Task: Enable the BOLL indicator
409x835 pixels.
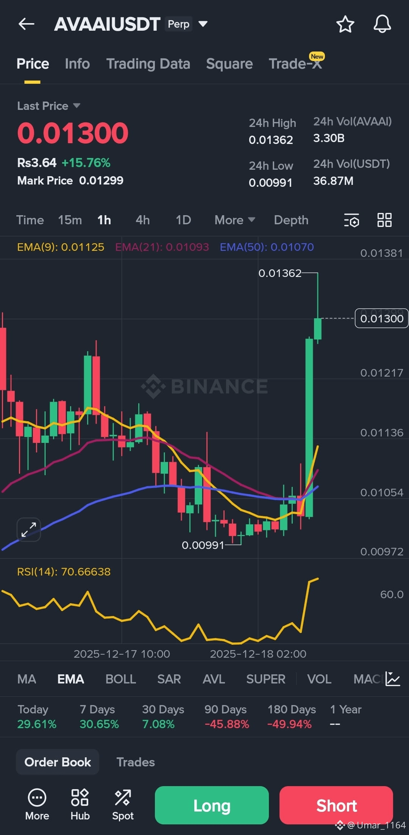Action: coord(120,679)
